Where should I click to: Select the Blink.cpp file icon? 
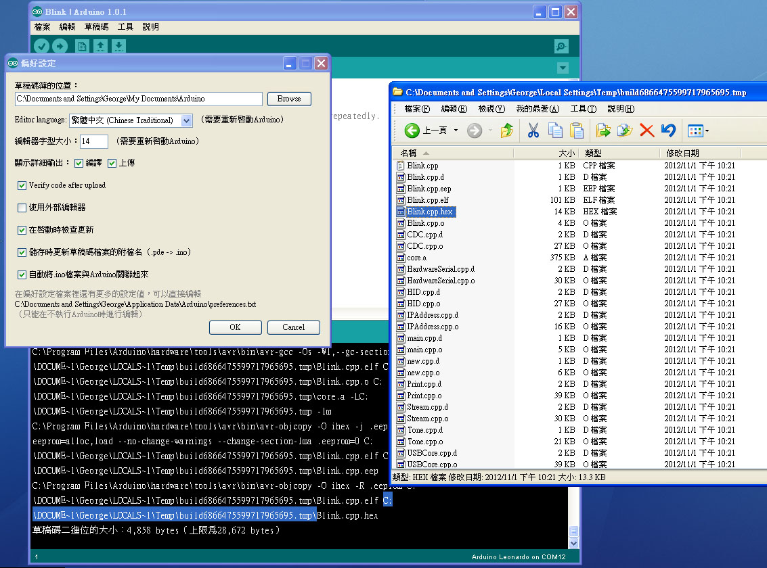(x=401, y=166)
